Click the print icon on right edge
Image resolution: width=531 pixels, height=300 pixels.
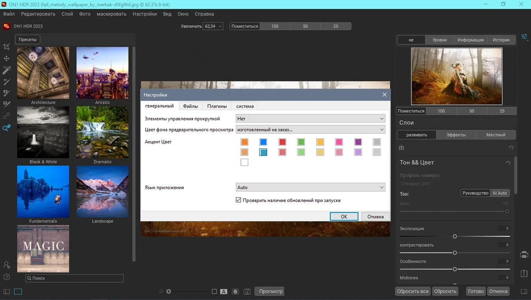pos(524,254)
